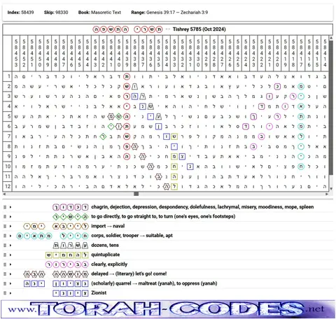Expand the 'to go directly' row arrow
This screenshot has height=319, width=336.
tap(10, 217)
